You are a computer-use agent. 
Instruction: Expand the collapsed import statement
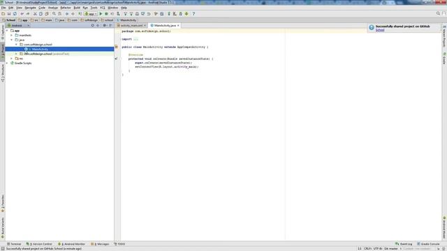[135, 39]
